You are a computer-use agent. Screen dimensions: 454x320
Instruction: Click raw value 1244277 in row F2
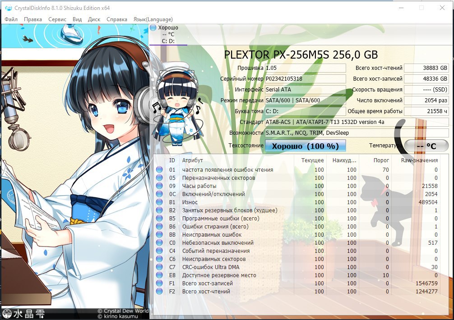click(x=426, y=291)
